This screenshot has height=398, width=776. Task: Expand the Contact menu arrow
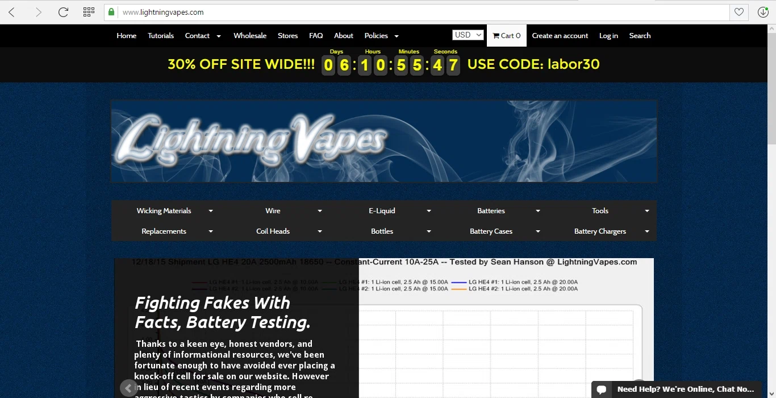[219, 36]
